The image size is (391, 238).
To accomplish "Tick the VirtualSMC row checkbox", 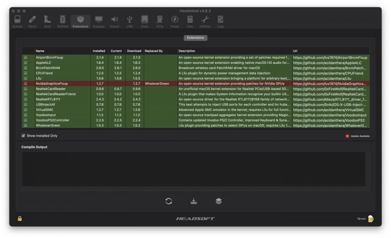I will (25, 110).
